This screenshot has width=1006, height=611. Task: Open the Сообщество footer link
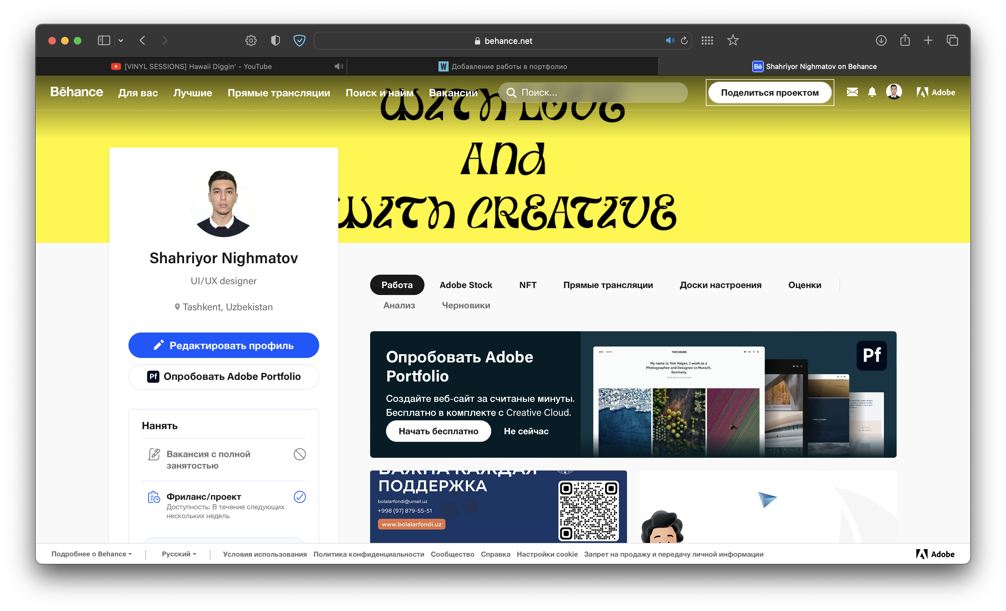[x=452, y=554]
